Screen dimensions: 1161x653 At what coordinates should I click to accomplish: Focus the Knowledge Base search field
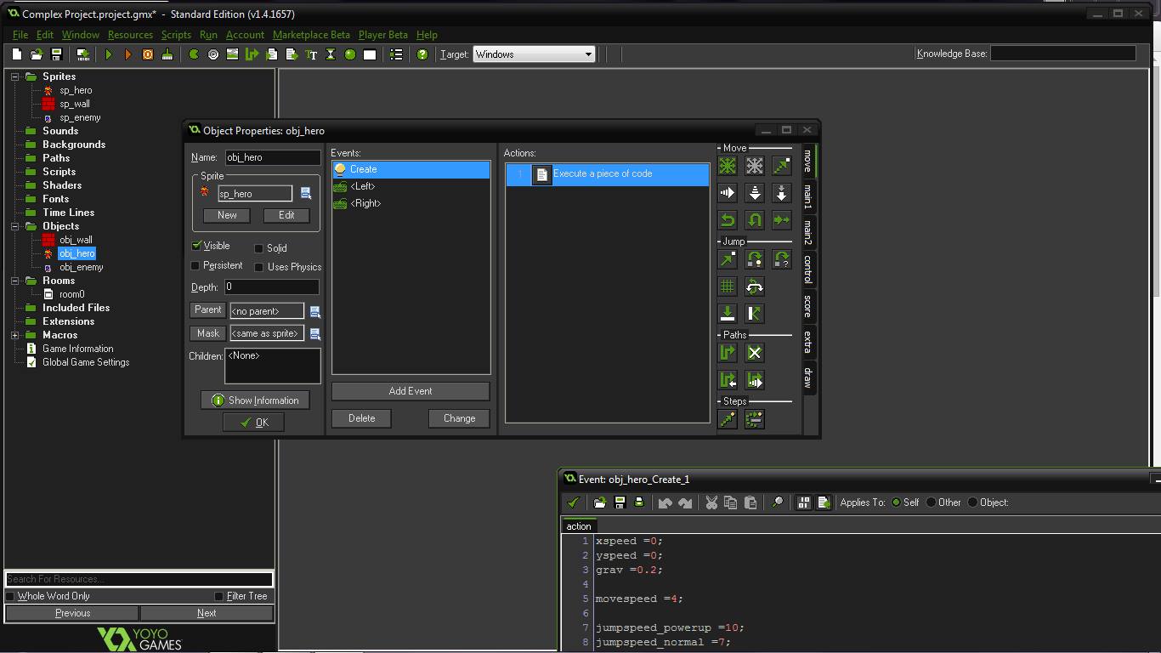pyautogui.click(x=1063, y=54)
